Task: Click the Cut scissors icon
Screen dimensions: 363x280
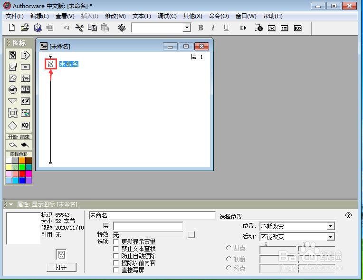Action: (79, 28)
